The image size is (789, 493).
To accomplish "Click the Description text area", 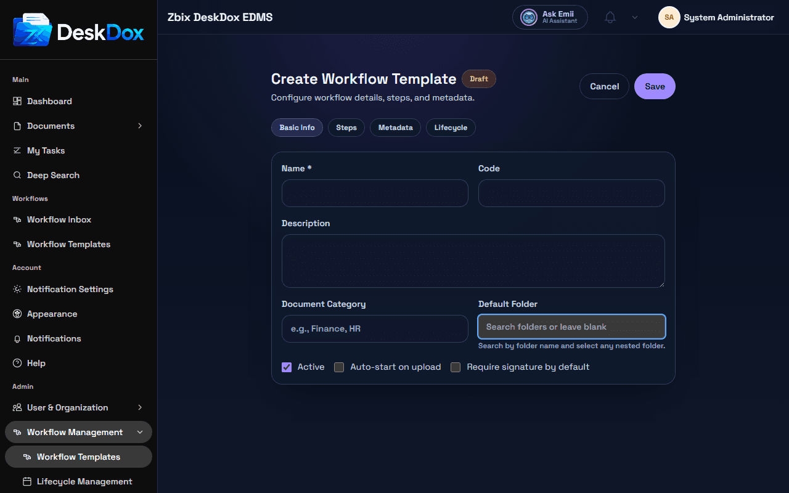I will point(473,261).
